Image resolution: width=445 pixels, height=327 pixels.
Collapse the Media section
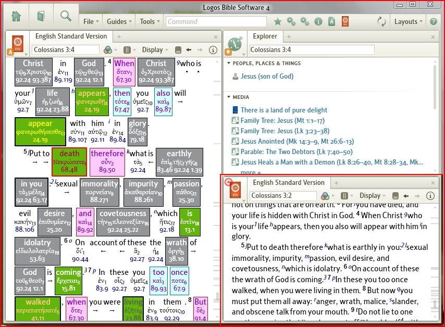(229, 97)
